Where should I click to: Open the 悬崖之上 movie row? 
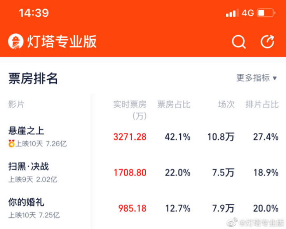26,130
